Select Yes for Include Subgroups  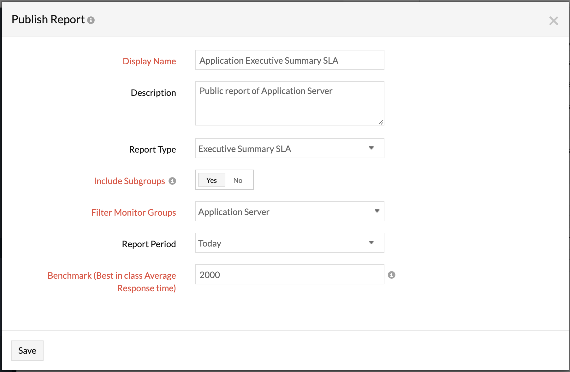click(x=211, y=180)
